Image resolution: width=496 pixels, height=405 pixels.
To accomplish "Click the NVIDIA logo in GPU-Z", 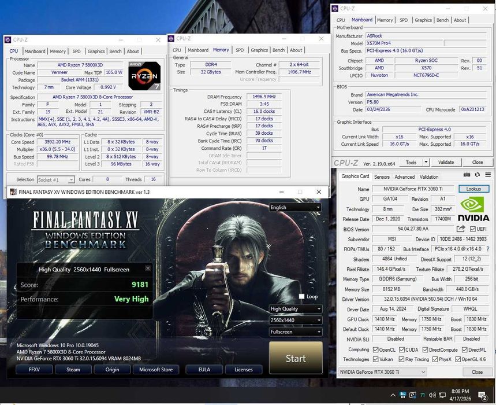I will coord(473,209).
